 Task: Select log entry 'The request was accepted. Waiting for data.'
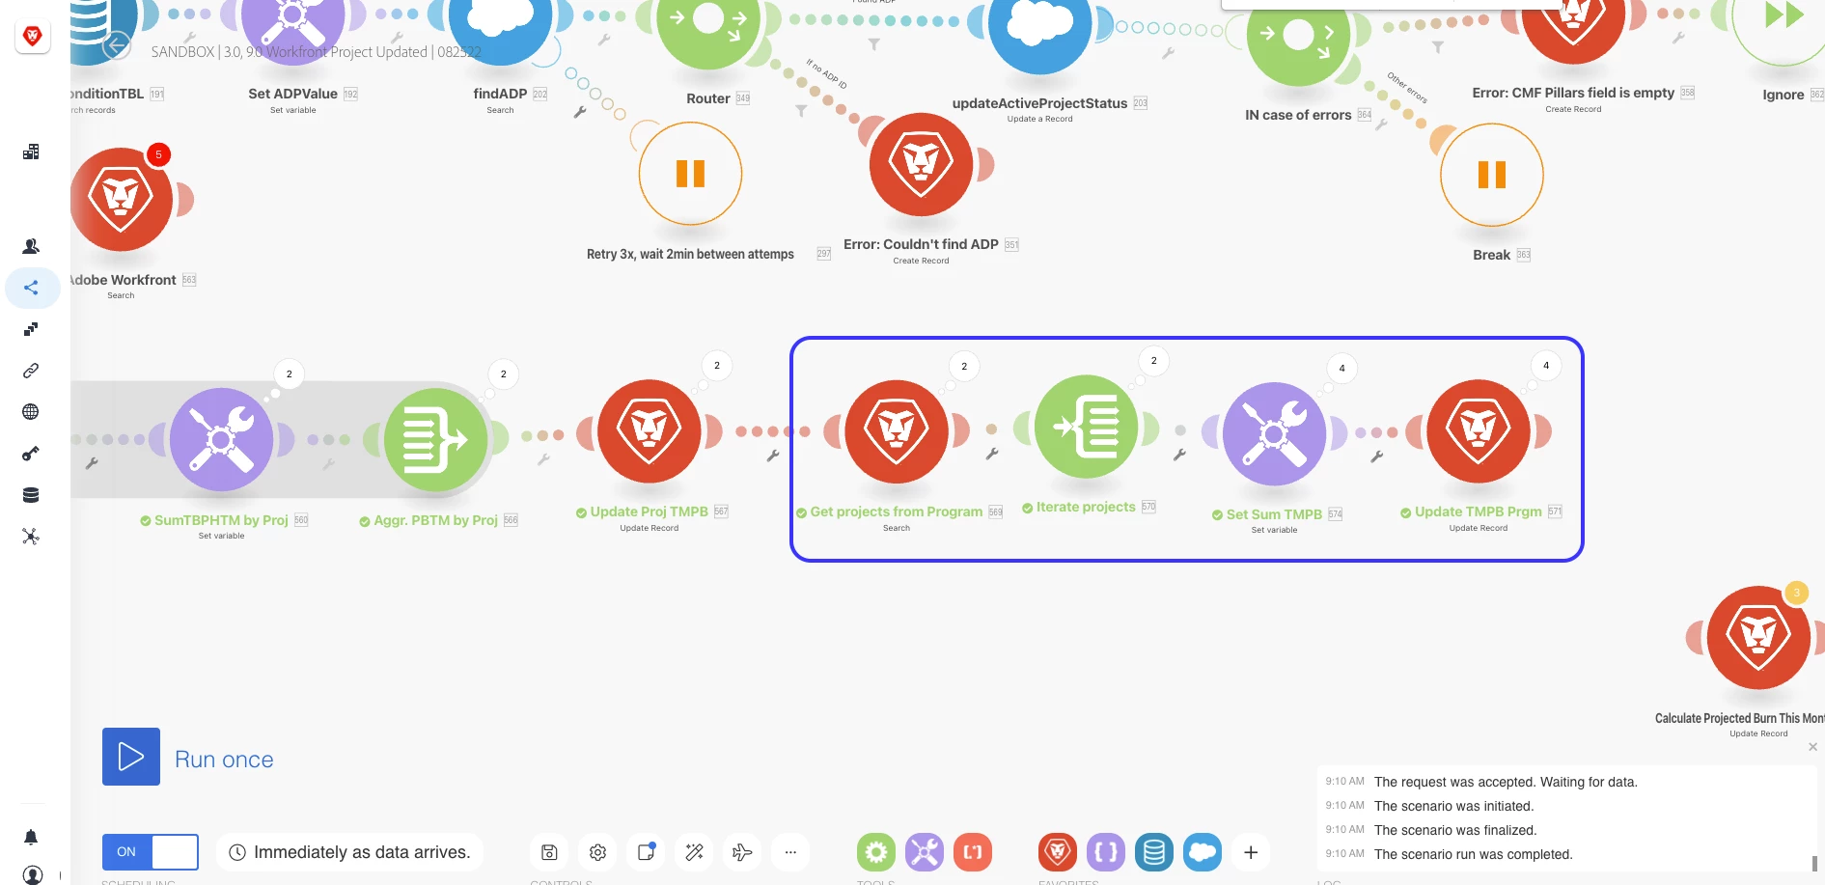point(1506,782)
